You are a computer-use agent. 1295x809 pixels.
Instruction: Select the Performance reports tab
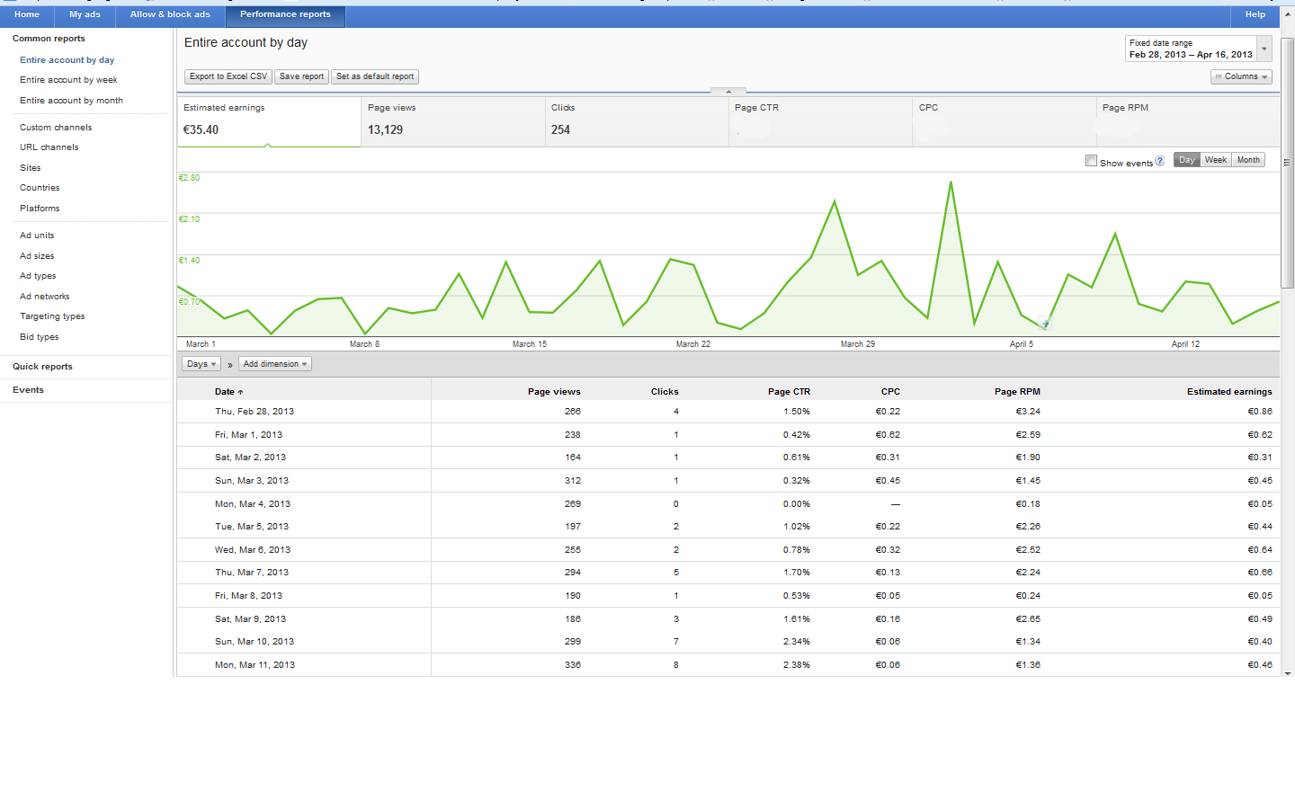click(285, 14)
